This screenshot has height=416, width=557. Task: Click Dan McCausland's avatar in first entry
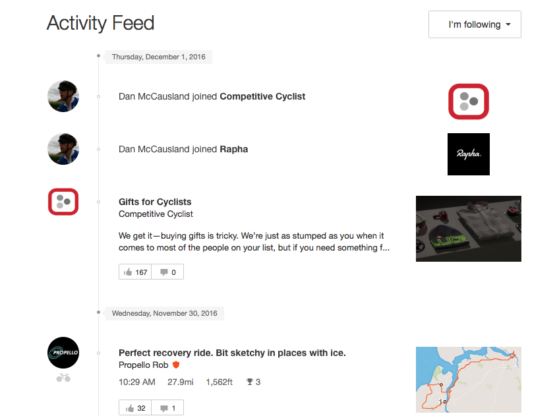(x=63, y=96)
